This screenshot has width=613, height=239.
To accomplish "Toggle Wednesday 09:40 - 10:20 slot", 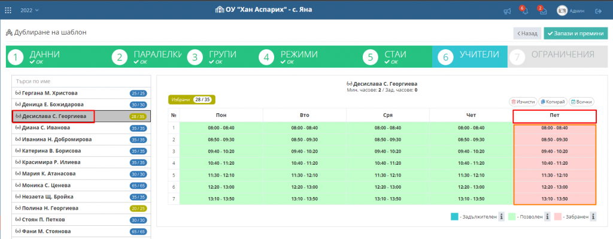I will 387,152.
